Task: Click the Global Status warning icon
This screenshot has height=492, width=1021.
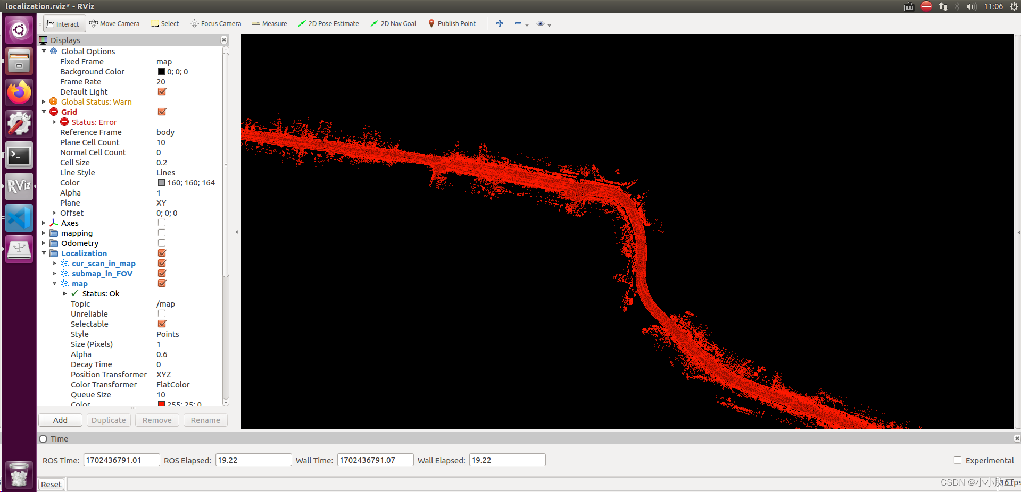Action: click(54, 101)
